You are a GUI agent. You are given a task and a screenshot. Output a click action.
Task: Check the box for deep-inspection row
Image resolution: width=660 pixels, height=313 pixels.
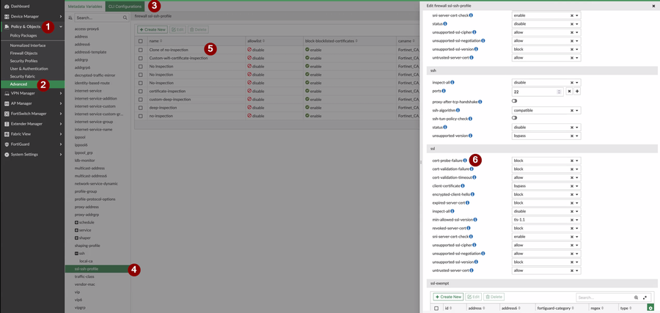141,108
